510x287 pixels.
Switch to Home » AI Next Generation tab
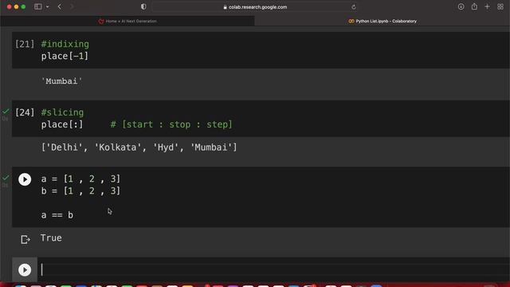[127, 22]
